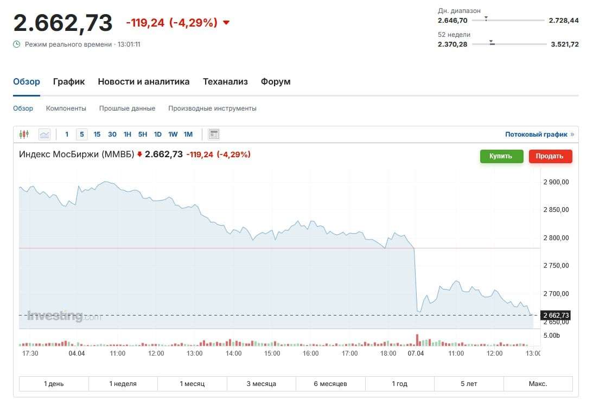Select the 15-minute interval
The image size is (593, 405).
pos(97,134)
